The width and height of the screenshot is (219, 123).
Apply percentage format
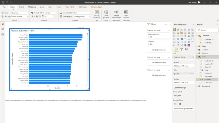click(x=37, y=16)
